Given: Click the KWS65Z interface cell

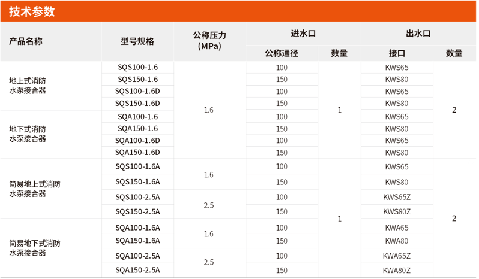Looking at the screenshot, I should [397, 197].
